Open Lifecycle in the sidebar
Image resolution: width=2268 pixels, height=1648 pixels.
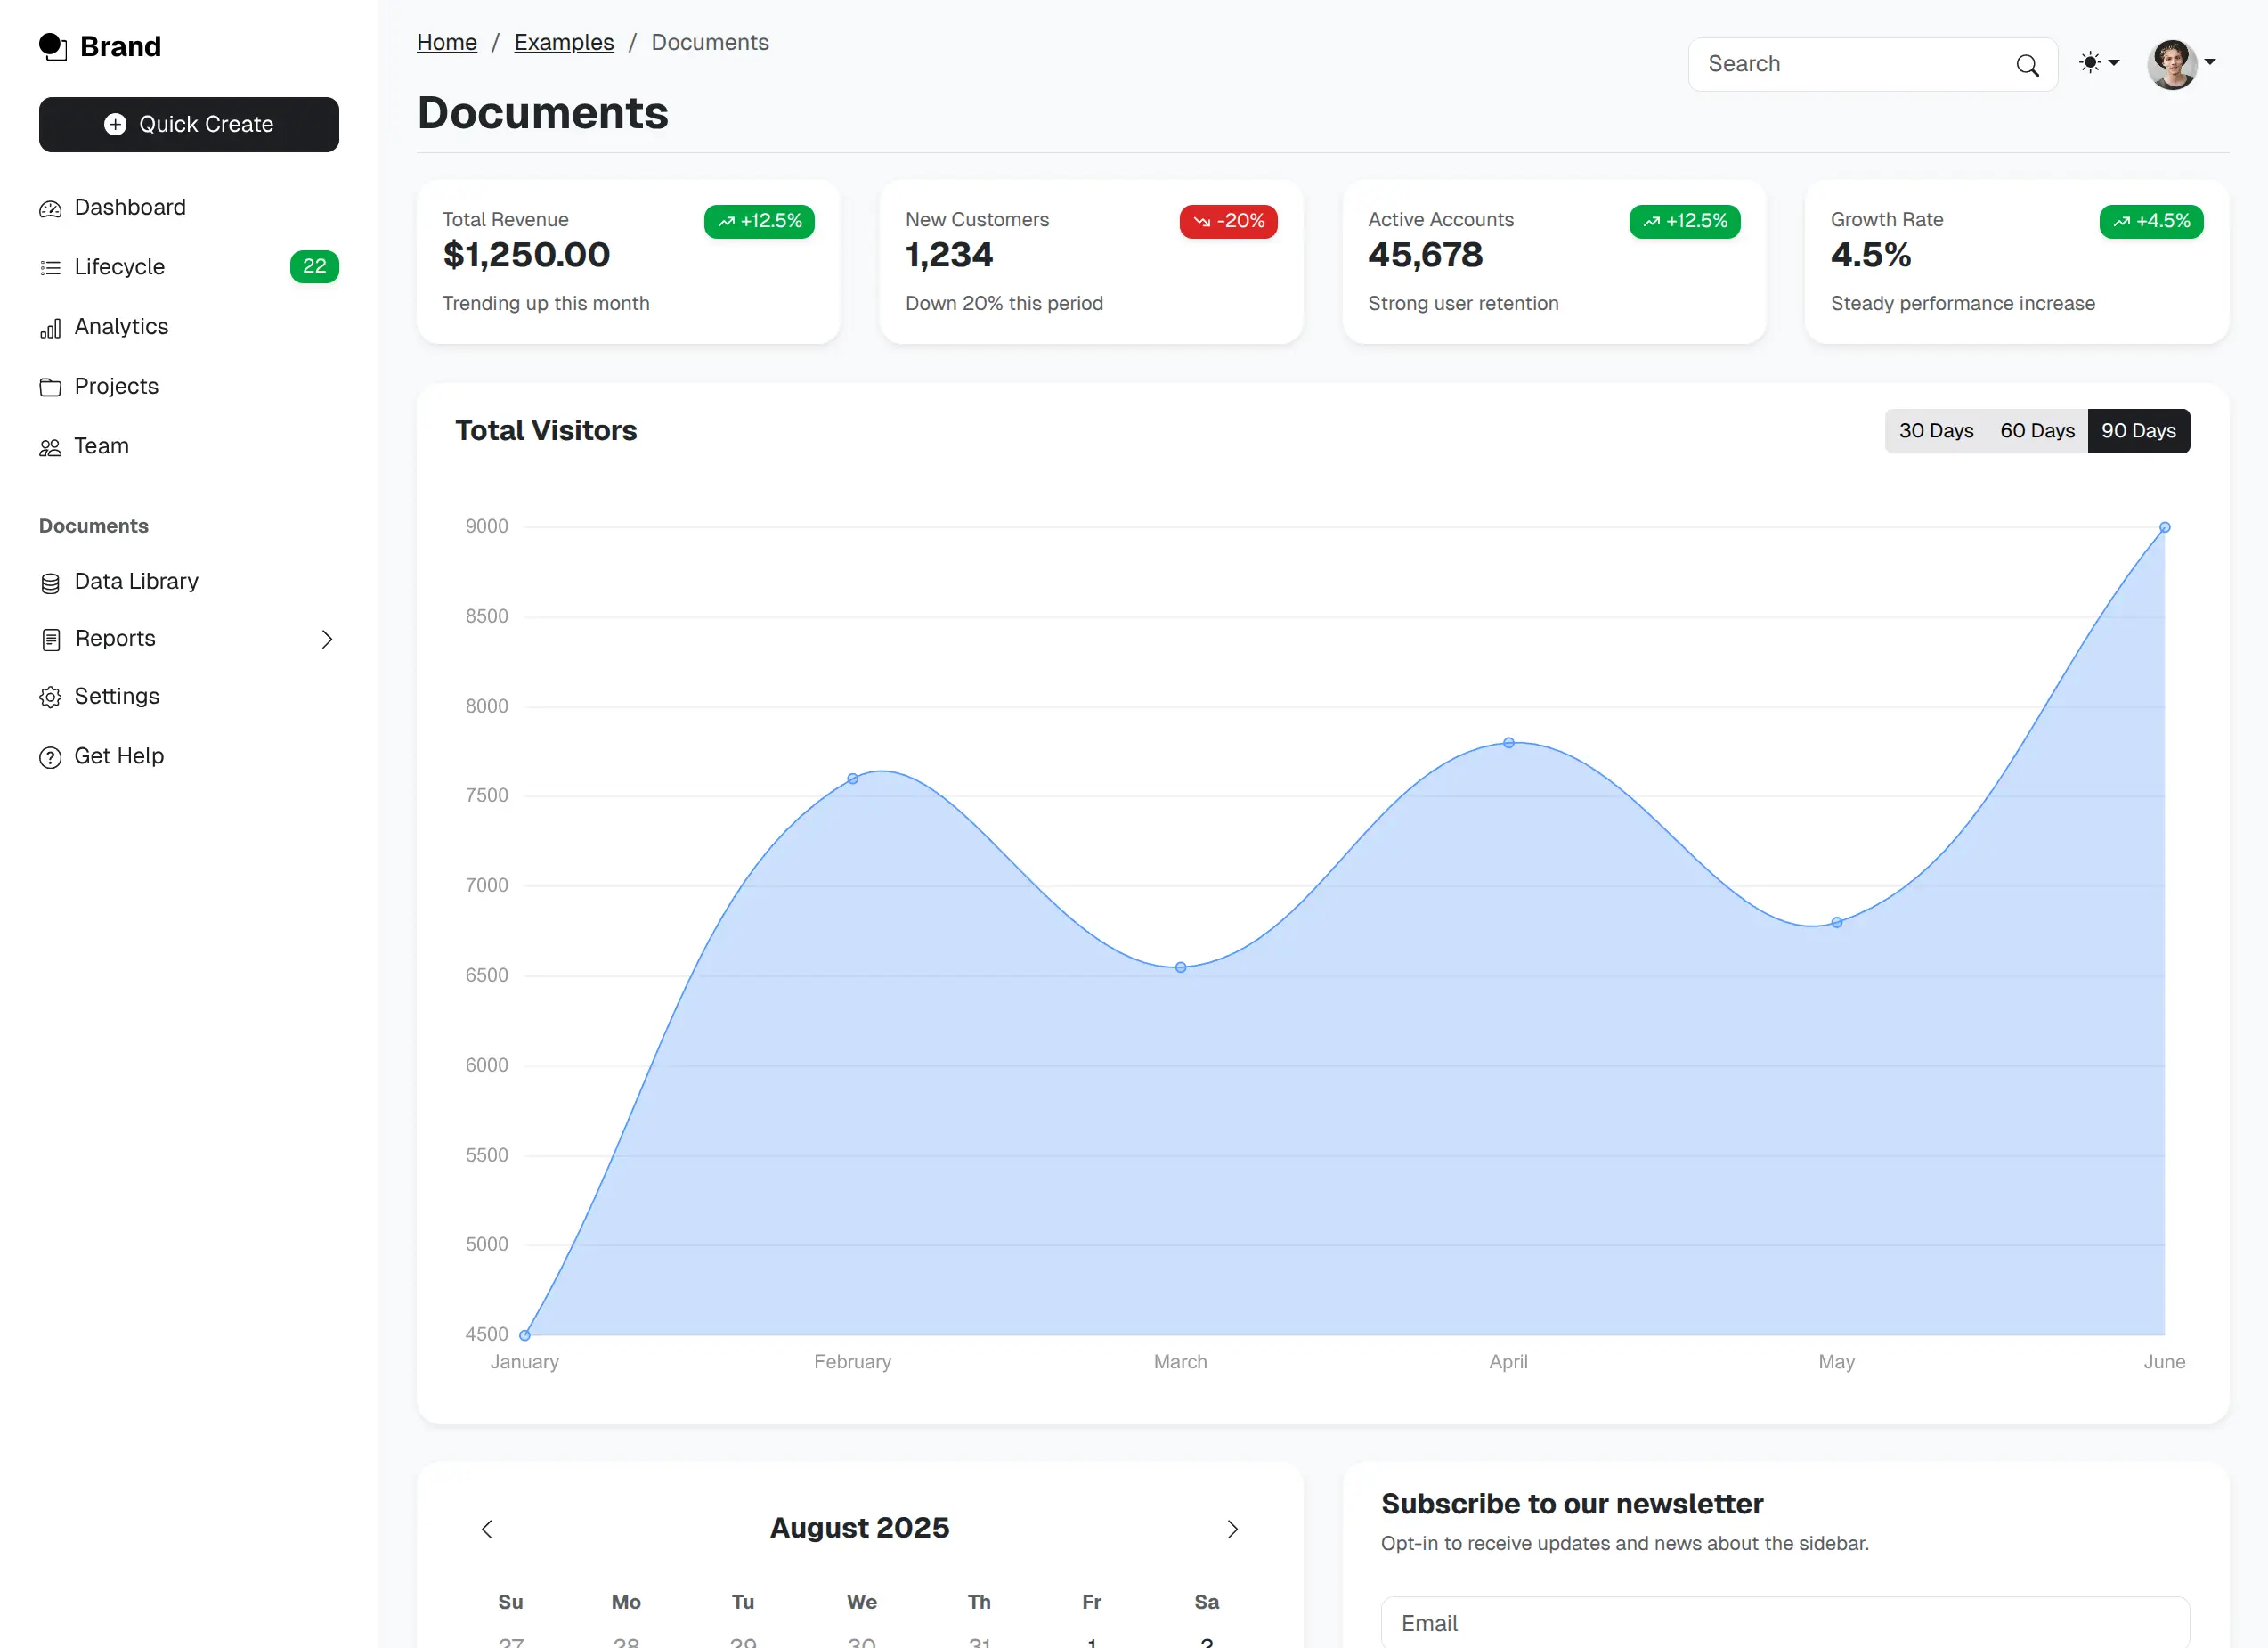(120, 267)
